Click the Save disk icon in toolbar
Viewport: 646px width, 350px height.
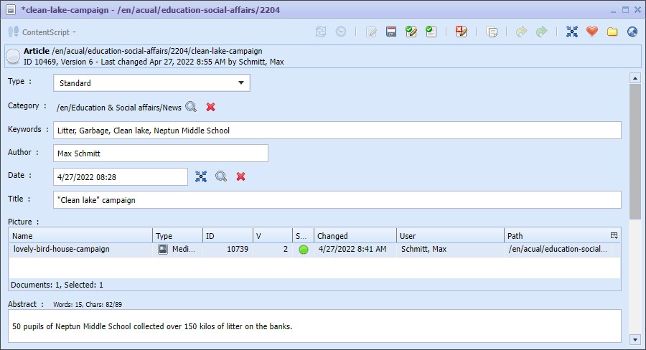391,32
